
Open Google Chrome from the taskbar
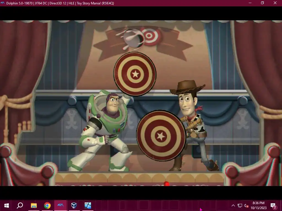coord(47,206)
